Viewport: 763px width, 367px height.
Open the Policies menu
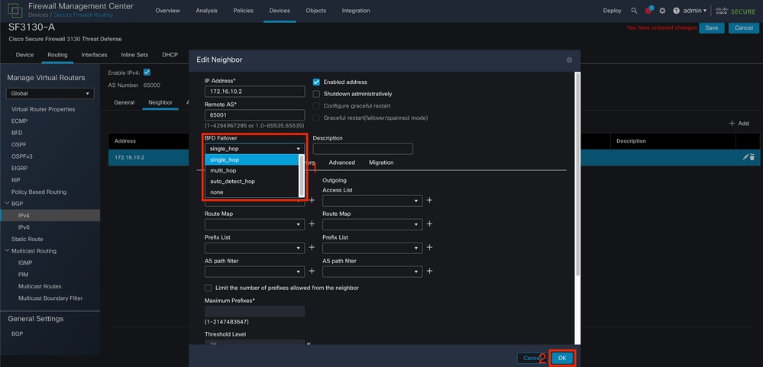(x=243, y=11)
